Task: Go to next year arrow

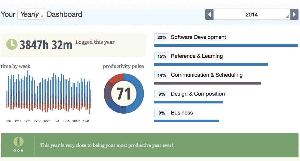Action: click(294, 14)
